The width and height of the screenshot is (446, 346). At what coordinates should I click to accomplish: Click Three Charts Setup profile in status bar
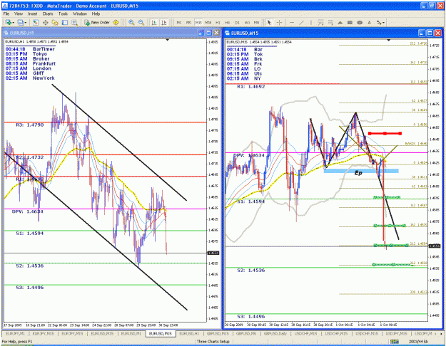213,342
